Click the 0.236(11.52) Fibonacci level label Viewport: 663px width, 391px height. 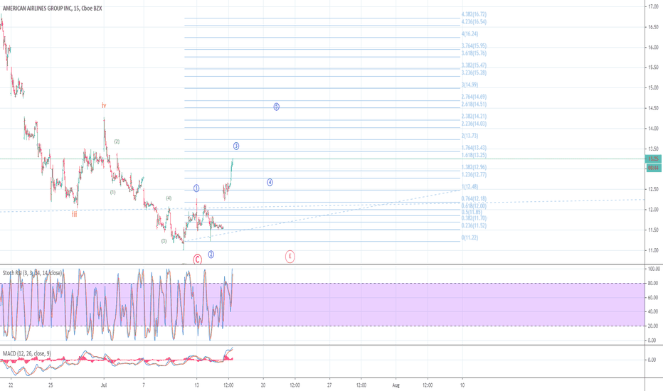(x=474, y=226)
